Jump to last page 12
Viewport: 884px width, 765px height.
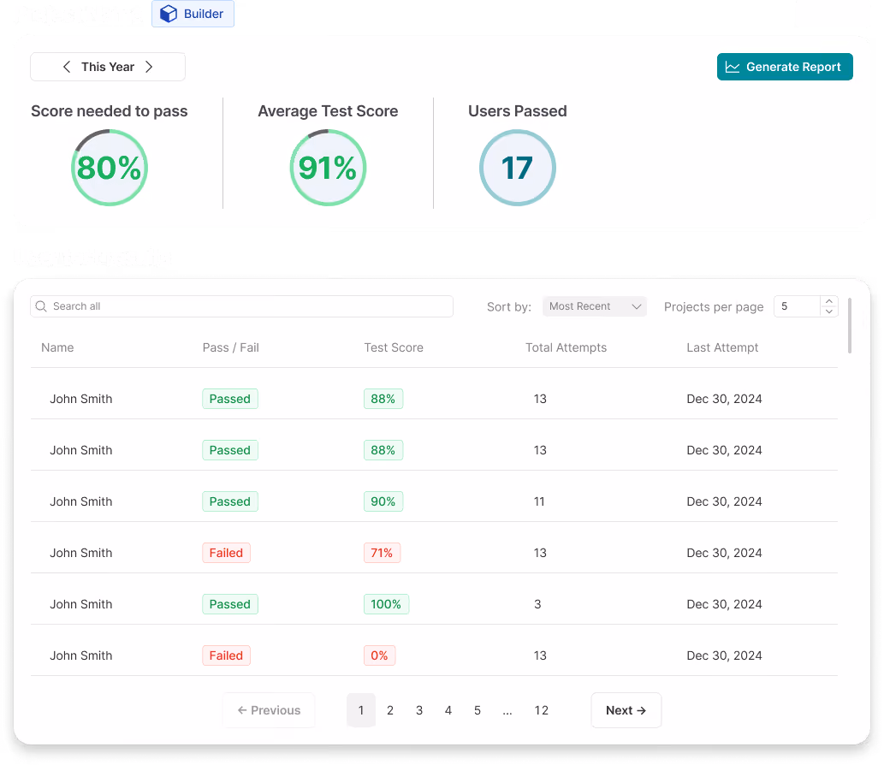pos(541,710)
